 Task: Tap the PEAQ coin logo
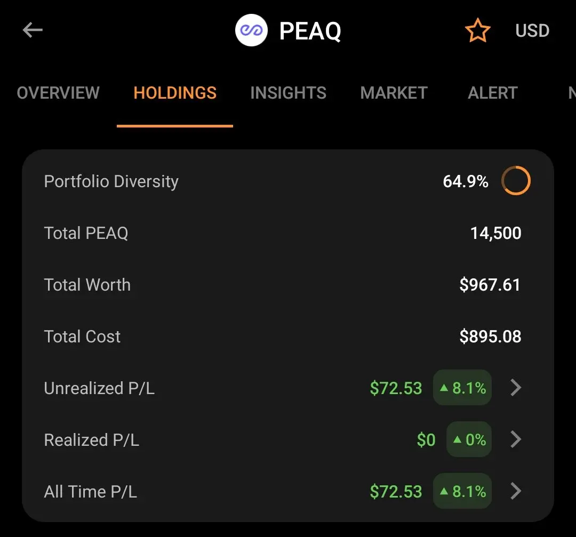point(251,30)
